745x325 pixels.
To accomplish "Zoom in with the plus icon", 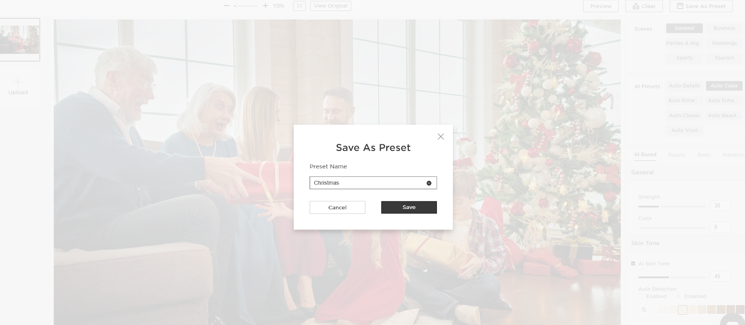I will (x=265, y=6).
